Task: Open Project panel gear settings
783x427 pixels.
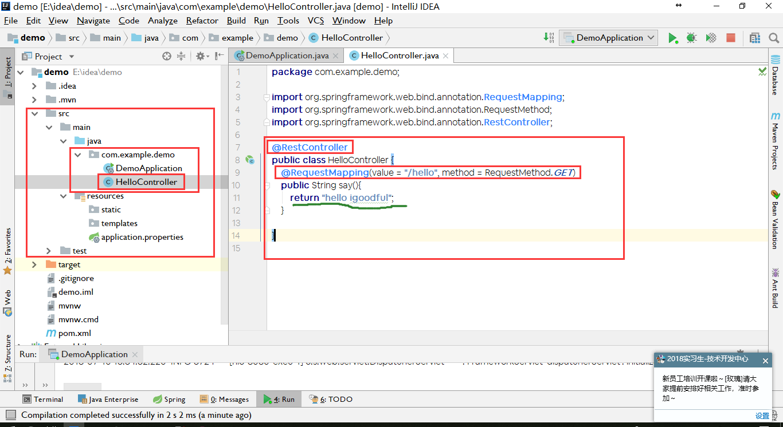Action: point(201,56)
